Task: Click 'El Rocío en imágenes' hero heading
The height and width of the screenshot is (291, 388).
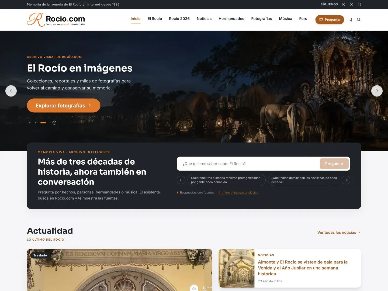Action: tap(80, 68)
